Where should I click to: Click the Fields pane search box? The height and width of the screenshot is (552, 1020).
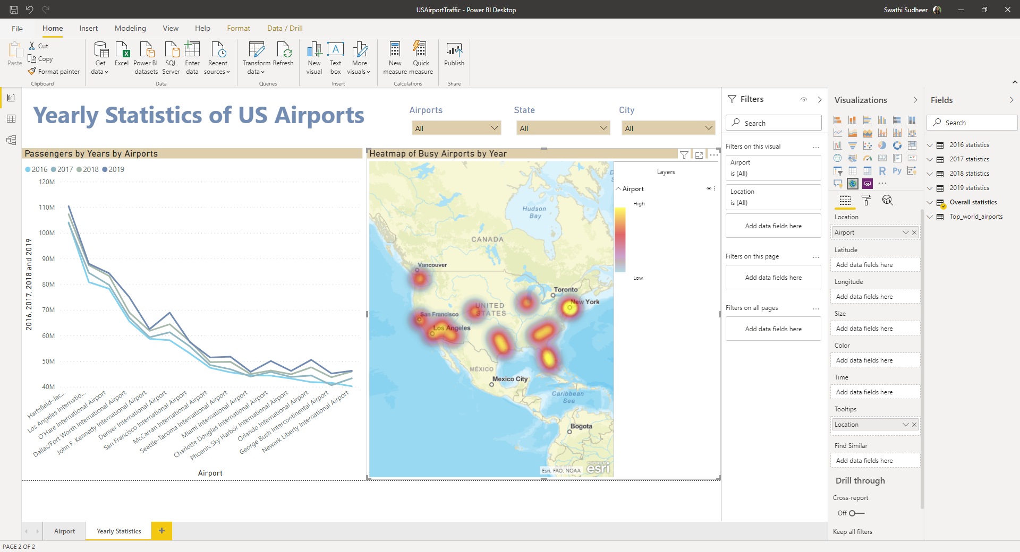972,123
